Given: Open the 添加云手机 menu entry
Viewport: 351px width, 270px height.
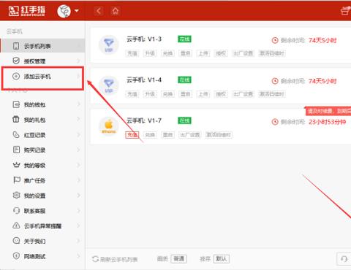Looking at the screenshot, I should [43, 77].
